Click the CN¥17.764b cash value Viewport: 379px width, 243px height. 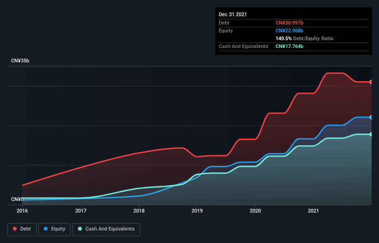(289, 46)
